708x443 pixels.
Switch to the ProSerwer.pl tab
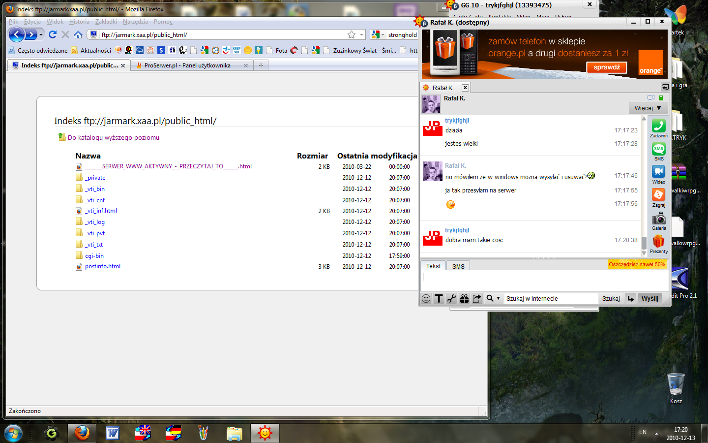[x=187, y=65]
